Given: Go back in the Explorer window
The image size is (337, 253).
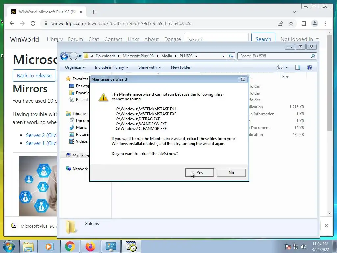Looking at the screenshot, I should click(64, 56).
